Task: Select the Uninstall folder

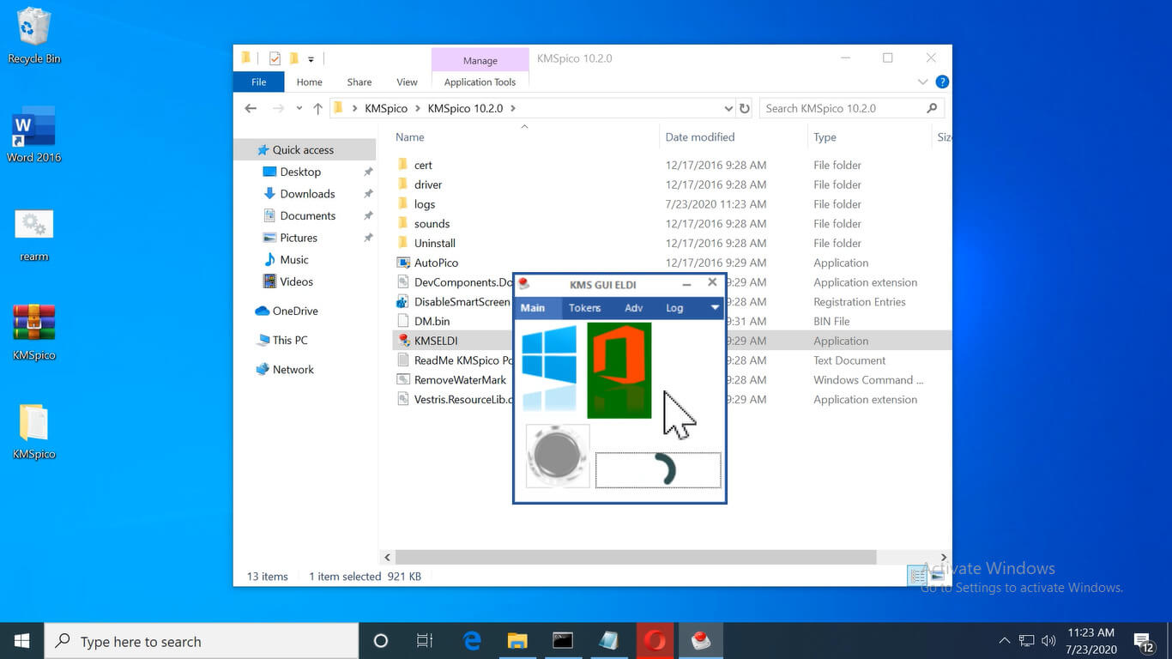Action: pos(435,243)
